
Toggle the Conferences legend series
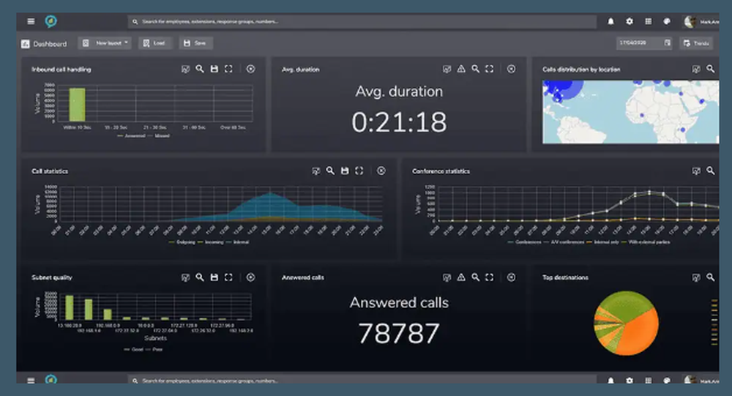pos(524,242)
